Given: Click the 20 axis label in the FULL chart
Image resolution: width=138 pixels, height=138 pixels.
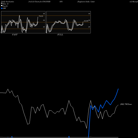Looking at the screenshot, I should pyautogui.click(x=89, y=27).
